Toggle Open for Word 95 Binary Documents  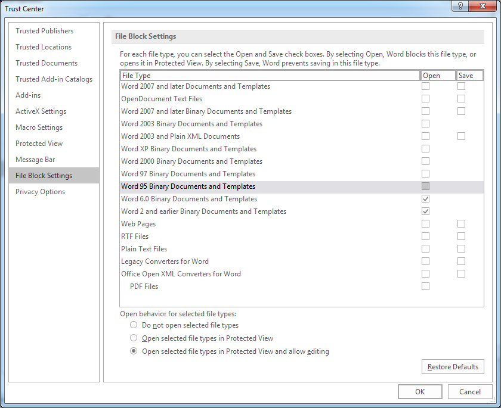[x=425, y=186]
